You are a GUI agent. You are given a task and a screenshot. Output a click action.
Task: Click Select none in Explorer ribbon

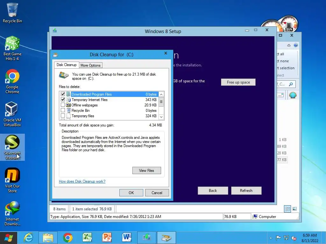[283, 61]
